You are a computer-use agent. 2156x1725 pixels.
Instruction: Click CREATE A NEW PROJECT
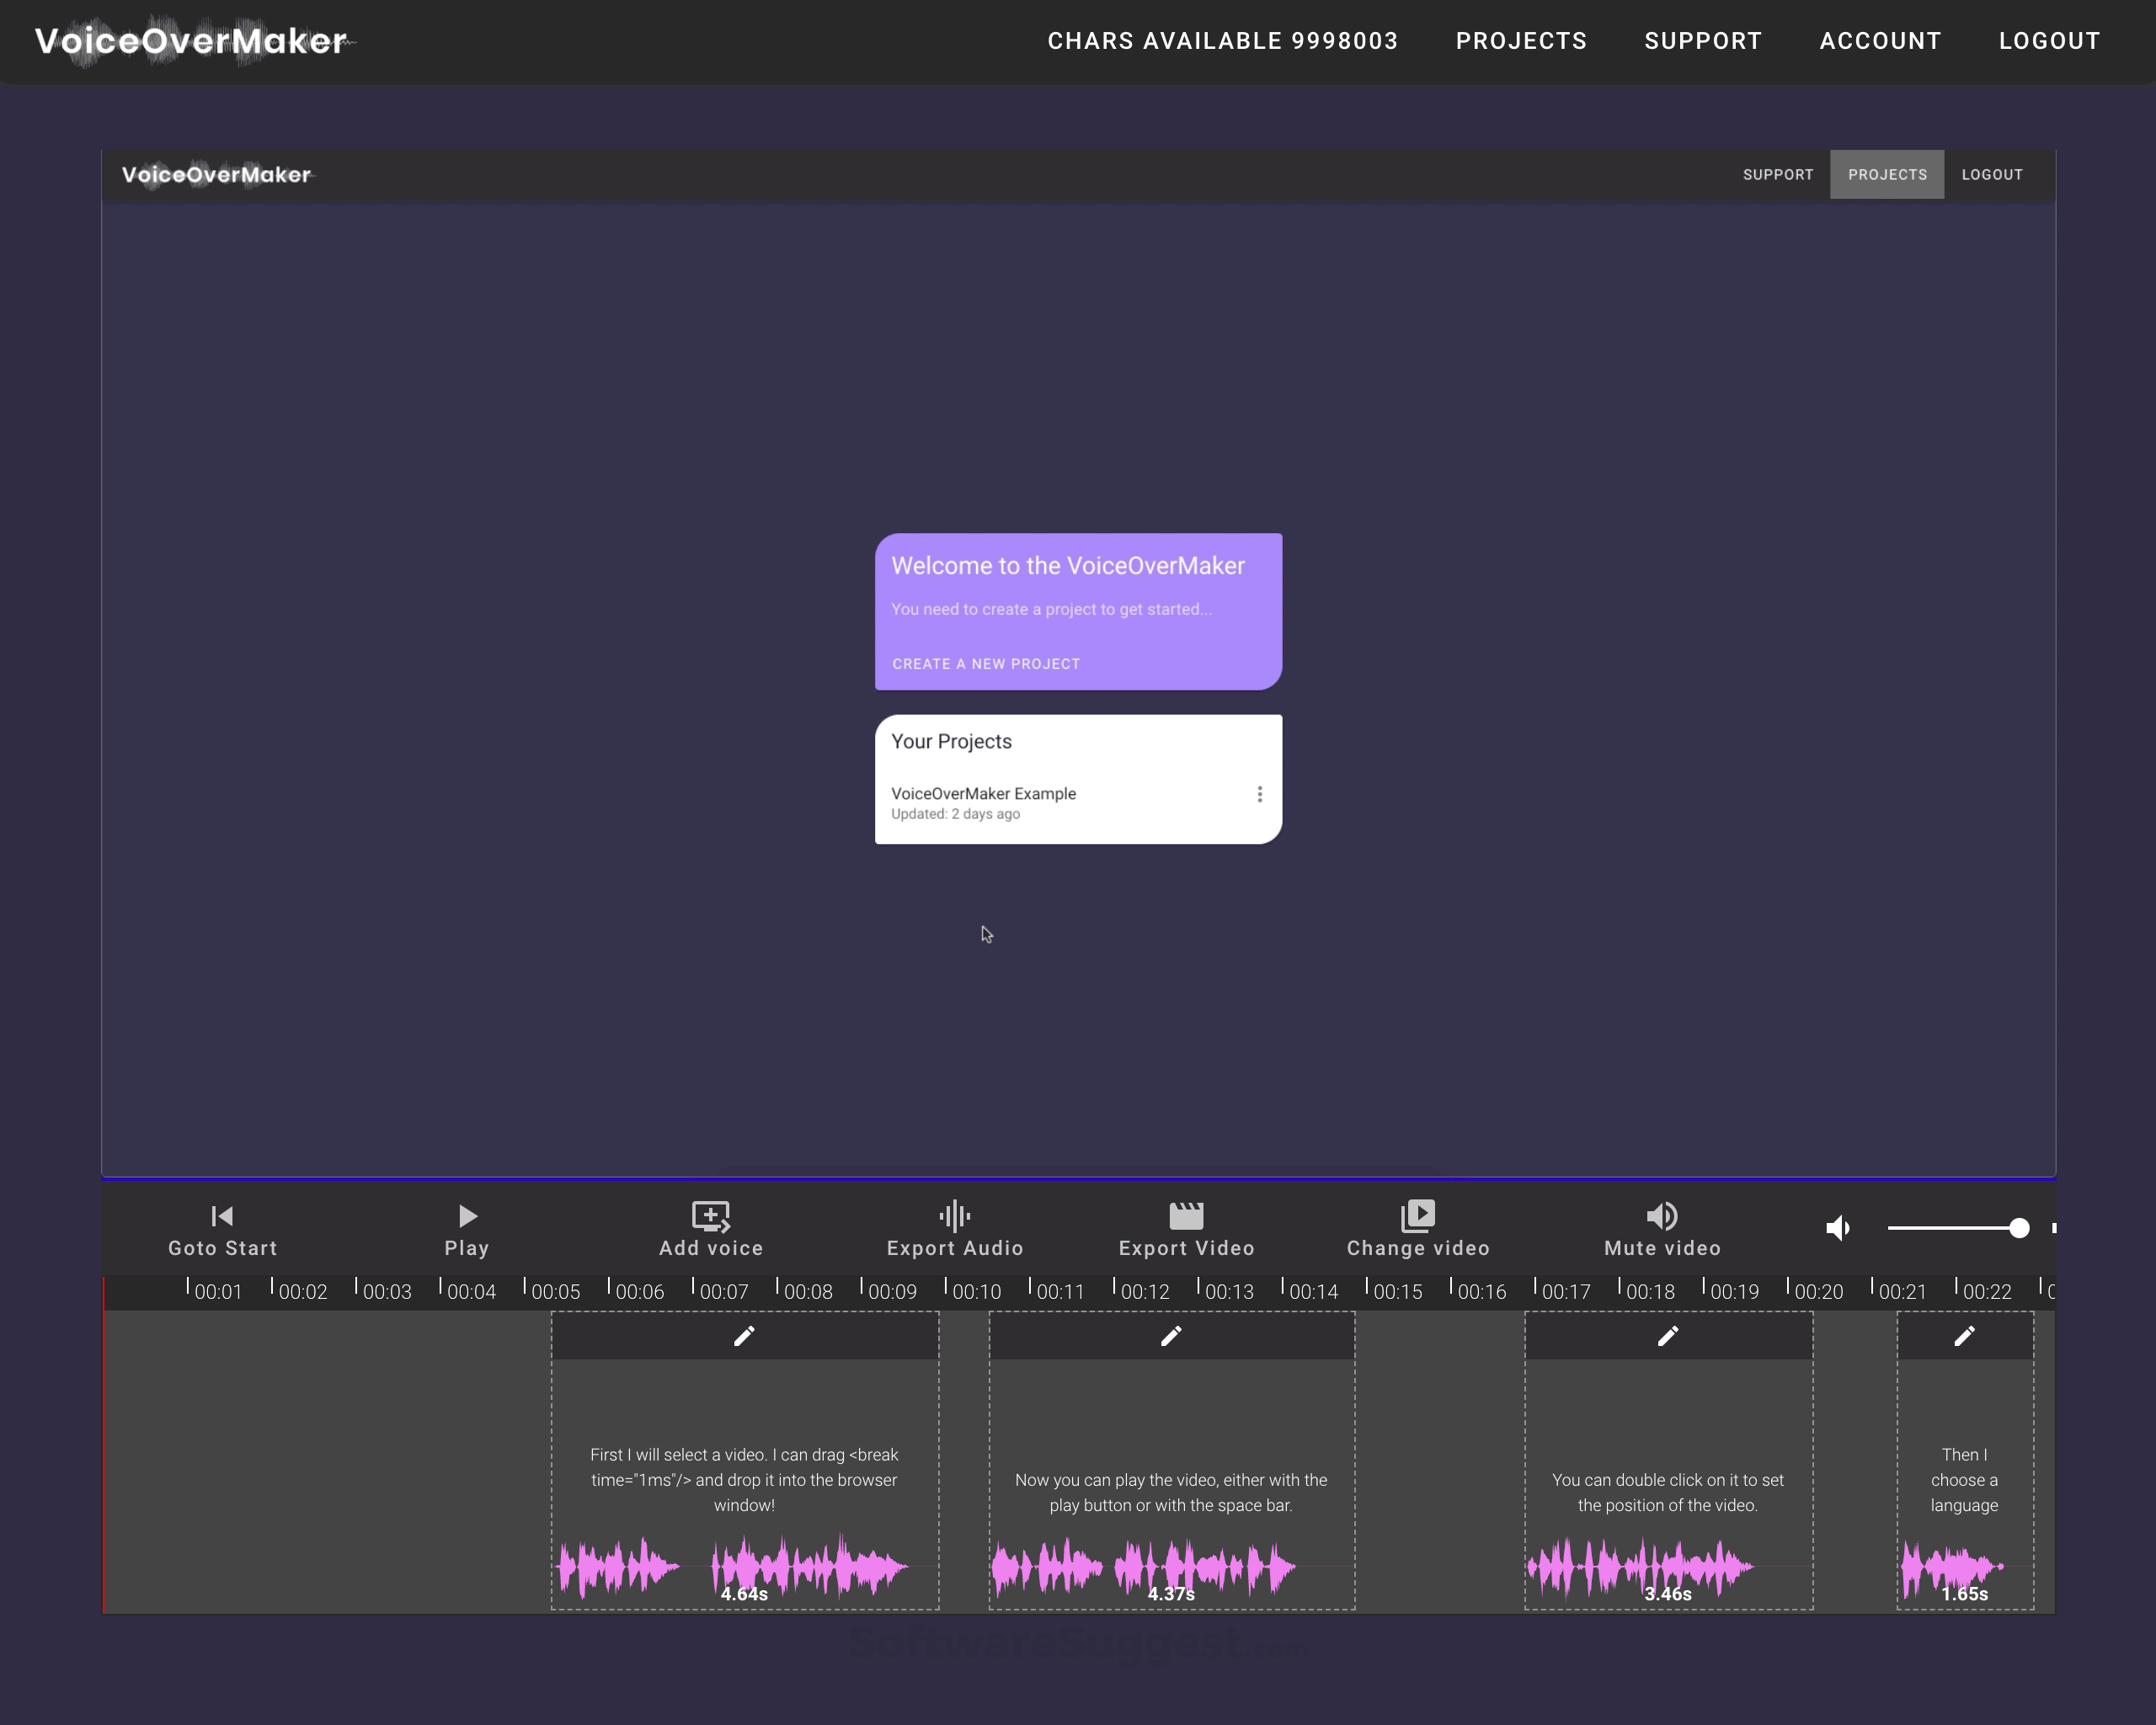pos(985,663)
